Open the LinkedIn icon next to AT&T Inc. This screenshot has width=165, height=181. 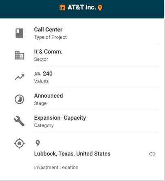point(62,8)
